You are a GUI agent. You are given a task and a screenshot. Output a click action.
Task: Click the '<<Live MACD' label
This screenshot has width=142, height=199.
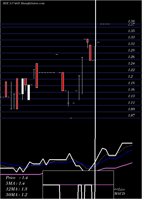coord(120,191)
